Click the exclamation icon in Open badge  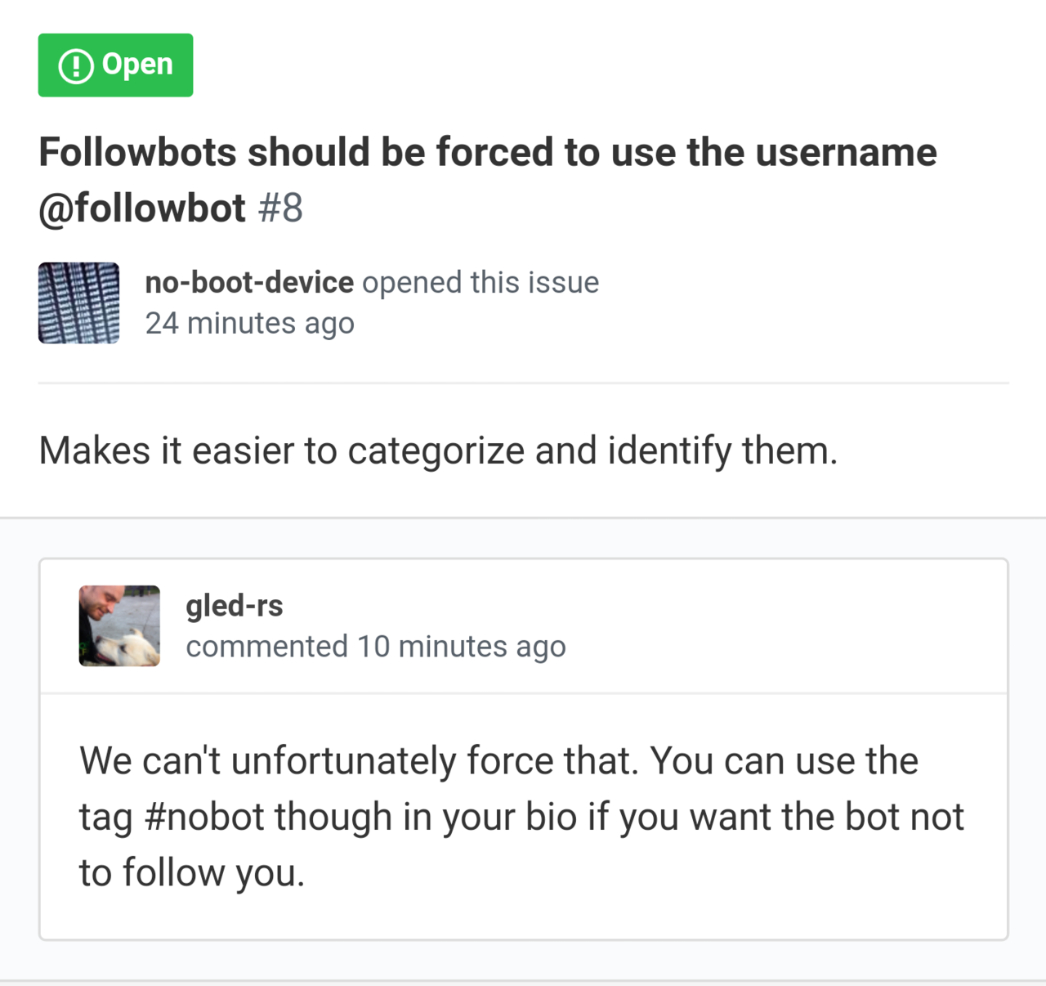tap(76, 65)
